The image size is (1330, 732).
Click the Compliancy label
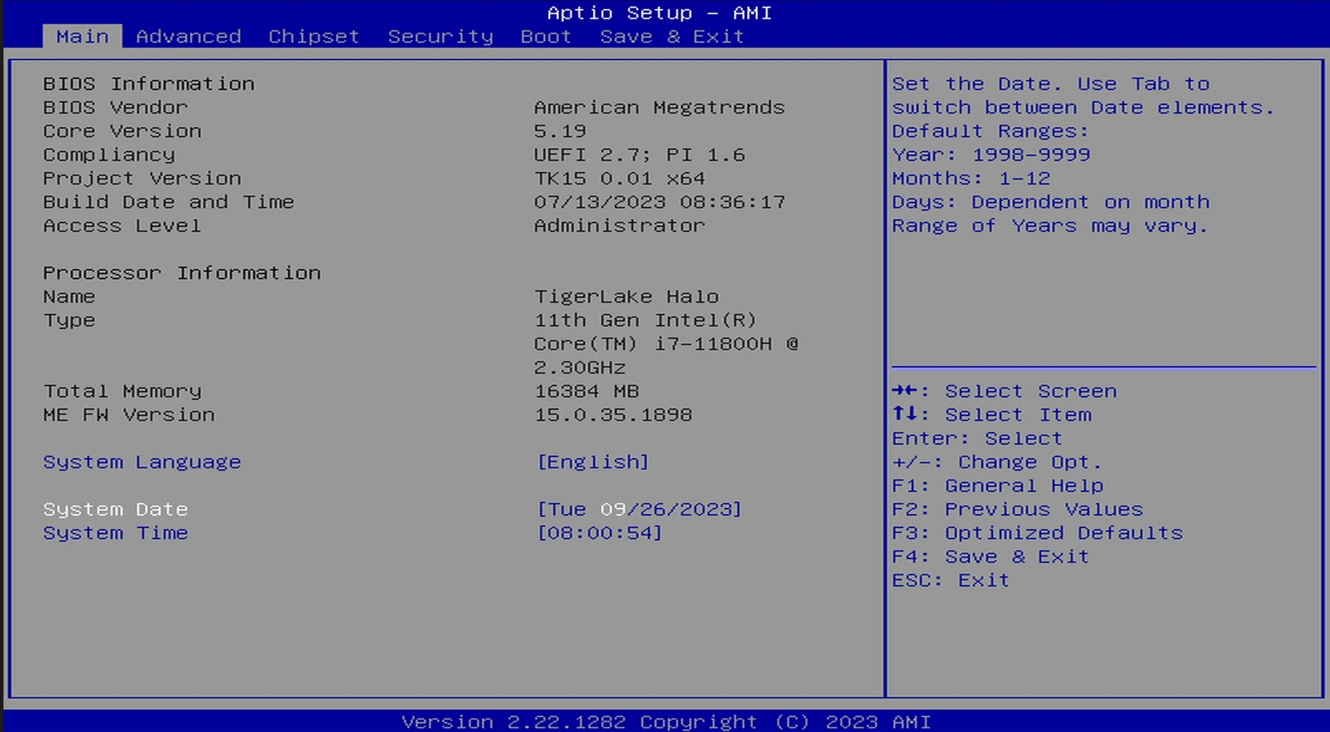[x=109, y=155]
